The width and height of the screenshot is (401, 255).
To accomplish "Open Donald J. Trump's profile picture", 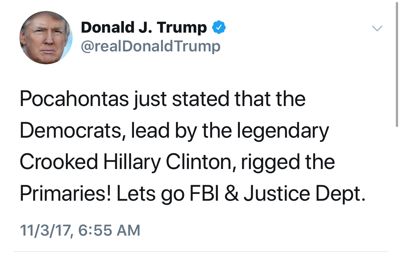I will tap(46, 38).
